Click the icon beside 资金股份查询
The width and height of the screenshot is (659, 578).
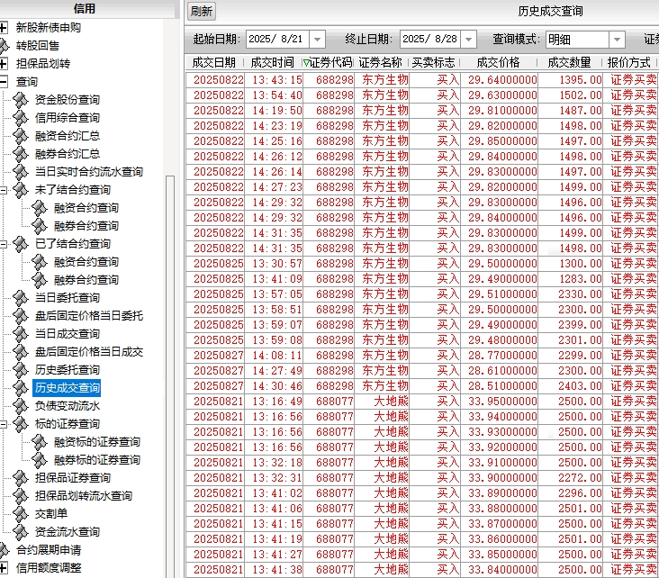coord(20,100)
